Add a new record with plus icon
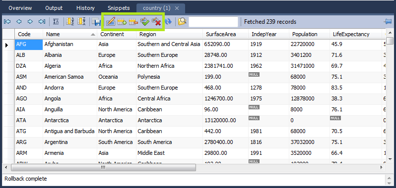396x188 pixels. point(122,22)
